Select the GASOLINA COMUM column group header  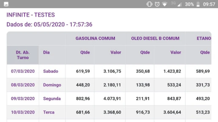pyautogui.click(x=95, y=38)
